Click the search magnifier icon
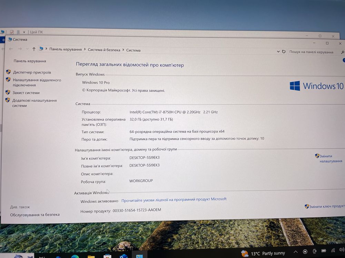Image resolution: width=345 pixels, height=258 pixels. click(x=342, y=52)
